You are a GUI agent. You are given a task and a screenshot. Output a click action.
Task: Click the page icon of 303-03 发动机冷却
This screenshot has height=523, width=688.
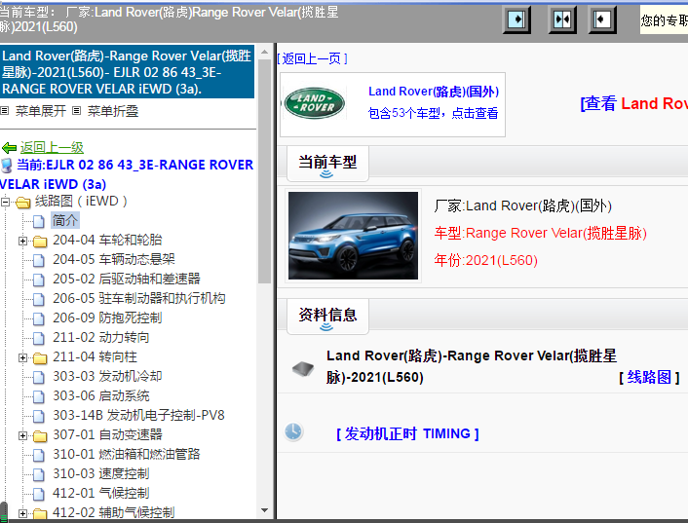pos(39,377)
